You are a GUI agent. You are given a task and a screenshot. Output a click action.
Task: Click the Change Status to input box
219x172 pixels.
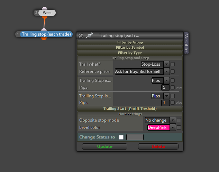click(135, 137)
